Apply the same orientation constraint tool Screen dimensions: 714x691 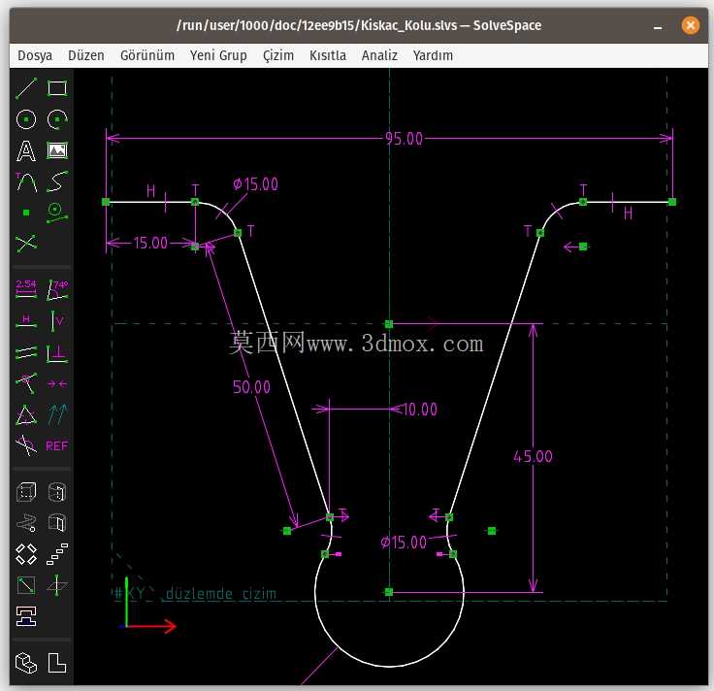(x=57, y=414)
